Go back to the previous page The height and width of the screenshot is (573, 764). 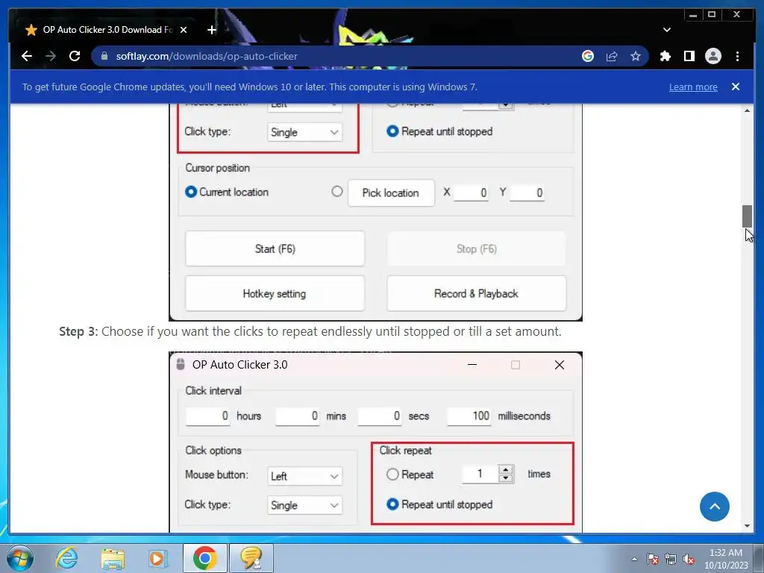click(27, 56)
